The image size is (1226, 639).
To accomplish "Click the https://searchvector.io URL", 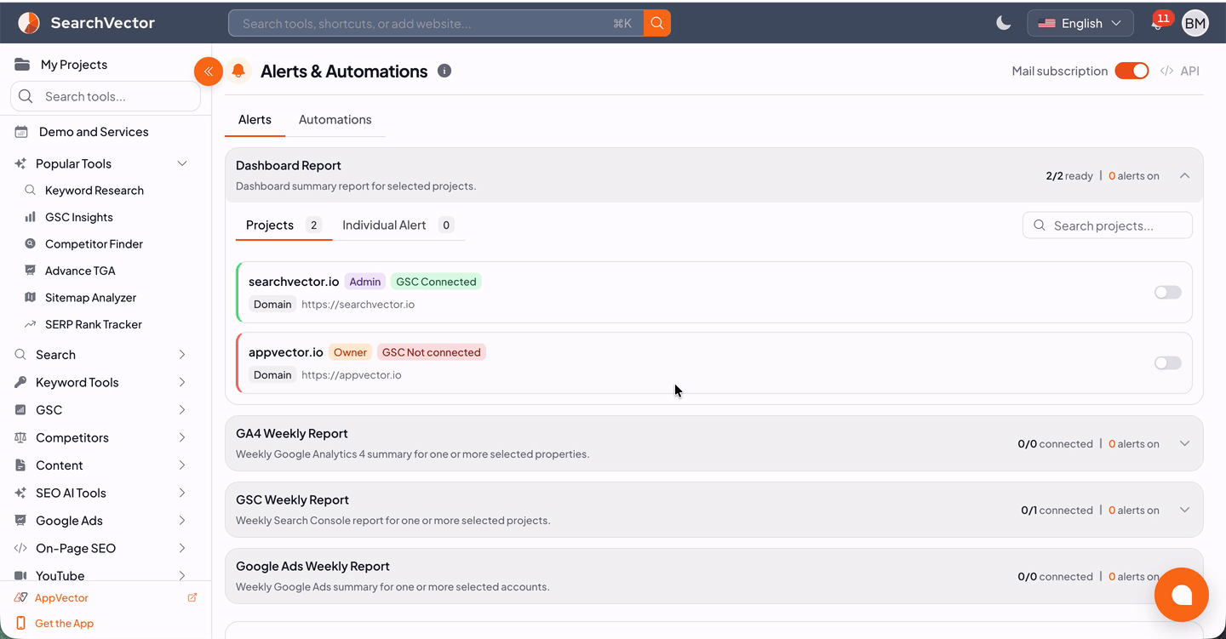I will (358, 305).
